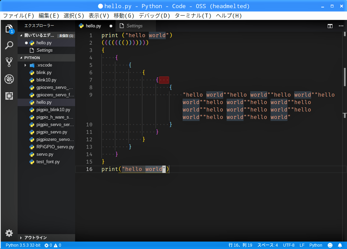The width and height of the screenshot is (347, 249).
Task: Expand the アウトライン outline section
Action: pos(21,238)
